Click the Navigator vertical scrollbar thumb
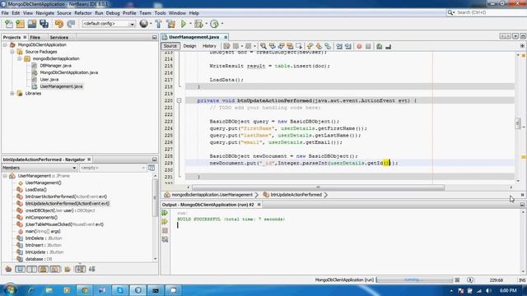 pyautogui.click(x=155, y=197)
